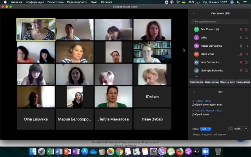Click the Пригласить button
Screen dimensions: 251x157
pos(196,82)
